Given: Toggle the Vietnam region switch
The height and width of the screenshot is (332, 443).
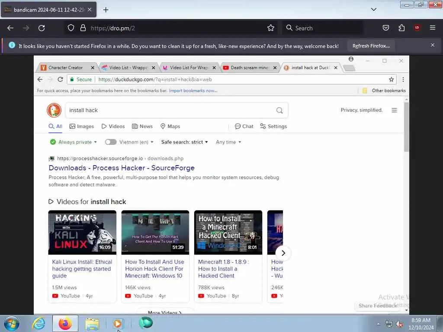Looking at the screenshot, I should 111,142.
